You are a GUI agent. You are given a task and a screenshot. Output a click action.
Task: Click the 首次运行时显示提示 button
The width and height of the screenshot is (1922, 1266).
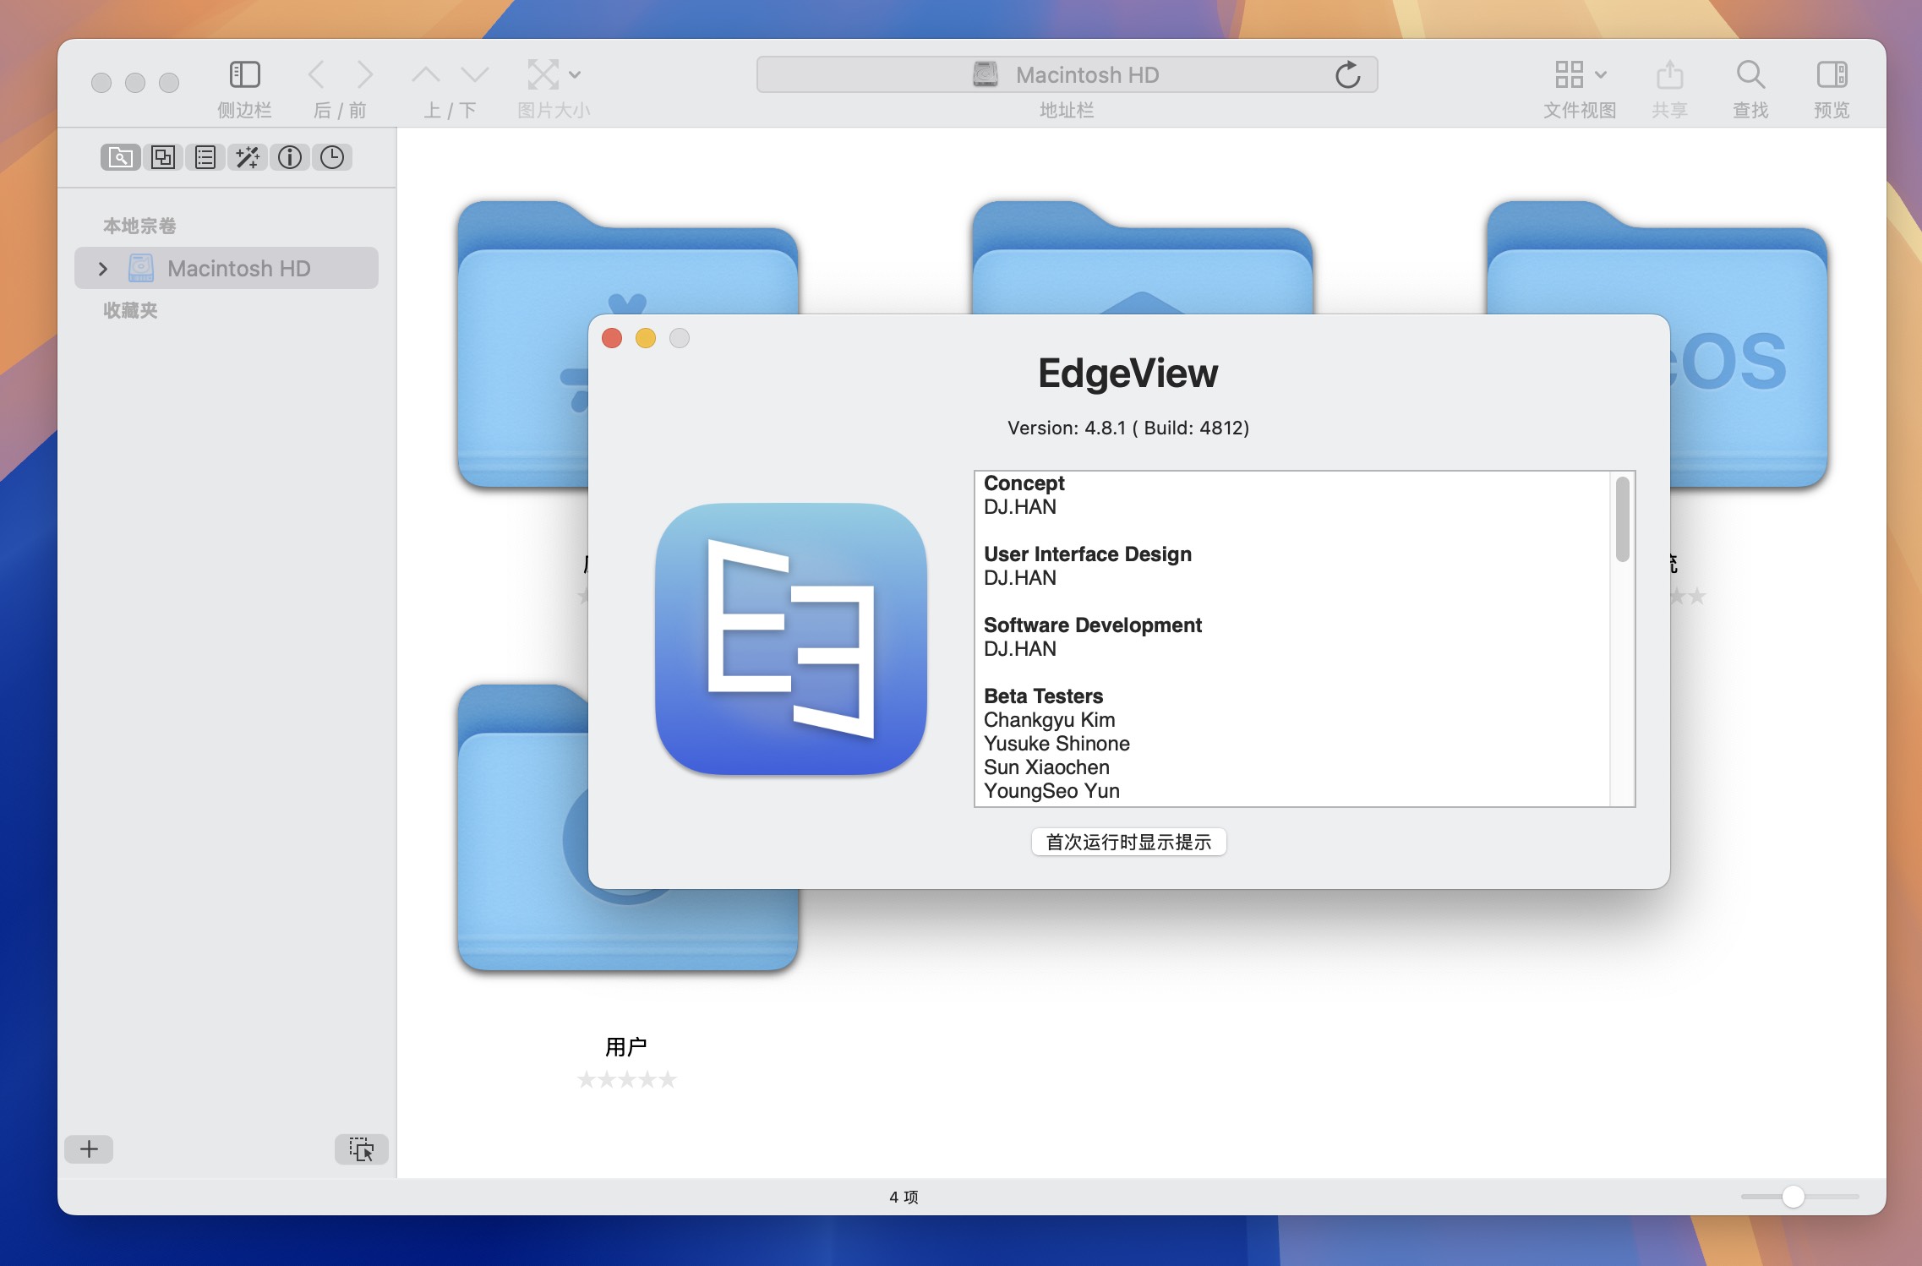1128,842
